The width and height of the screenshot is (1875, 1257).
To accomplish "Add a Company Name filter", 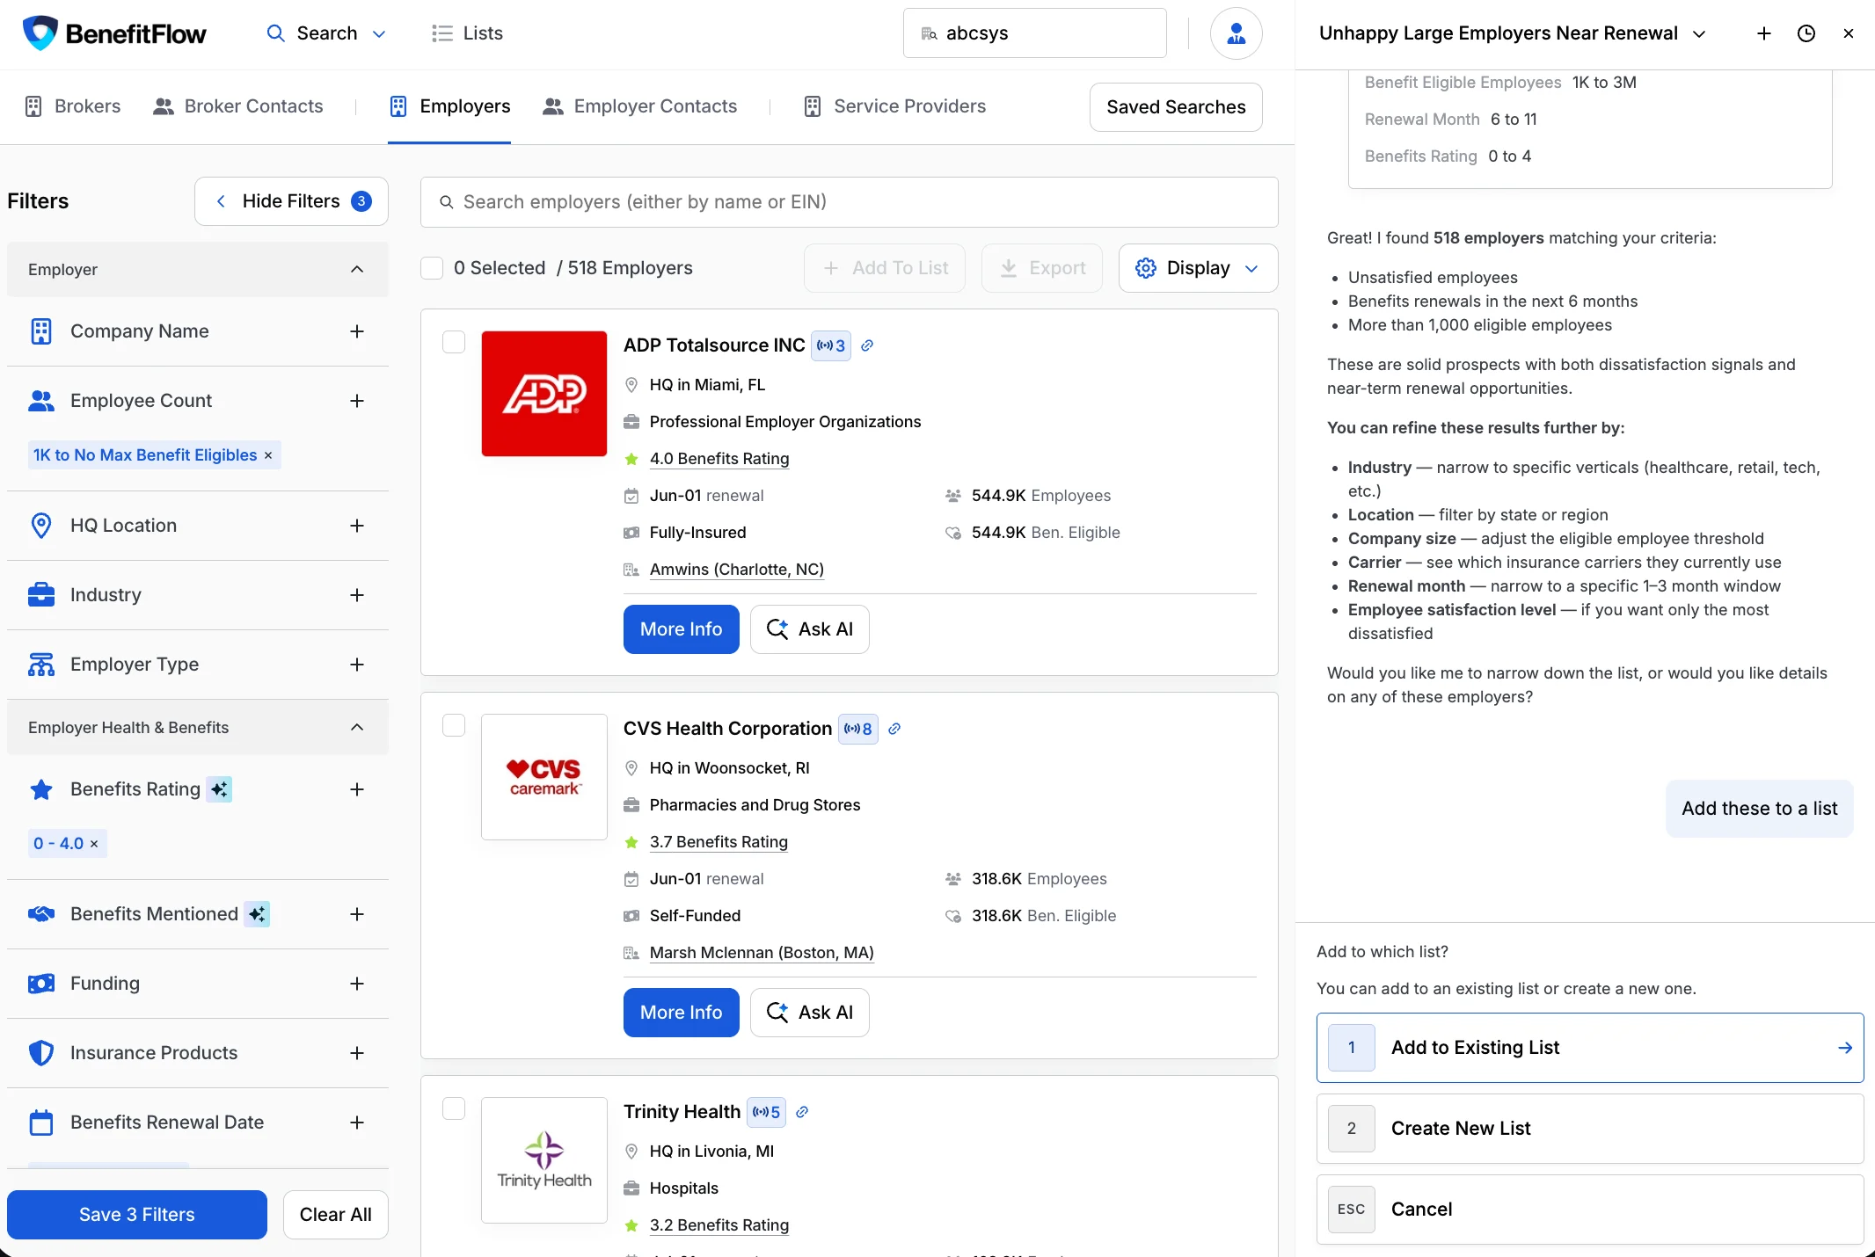I will tap(356, 331).
